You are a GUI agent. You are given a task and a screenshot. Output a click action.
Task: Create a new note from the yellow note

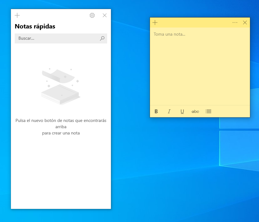tap(155, 23)
